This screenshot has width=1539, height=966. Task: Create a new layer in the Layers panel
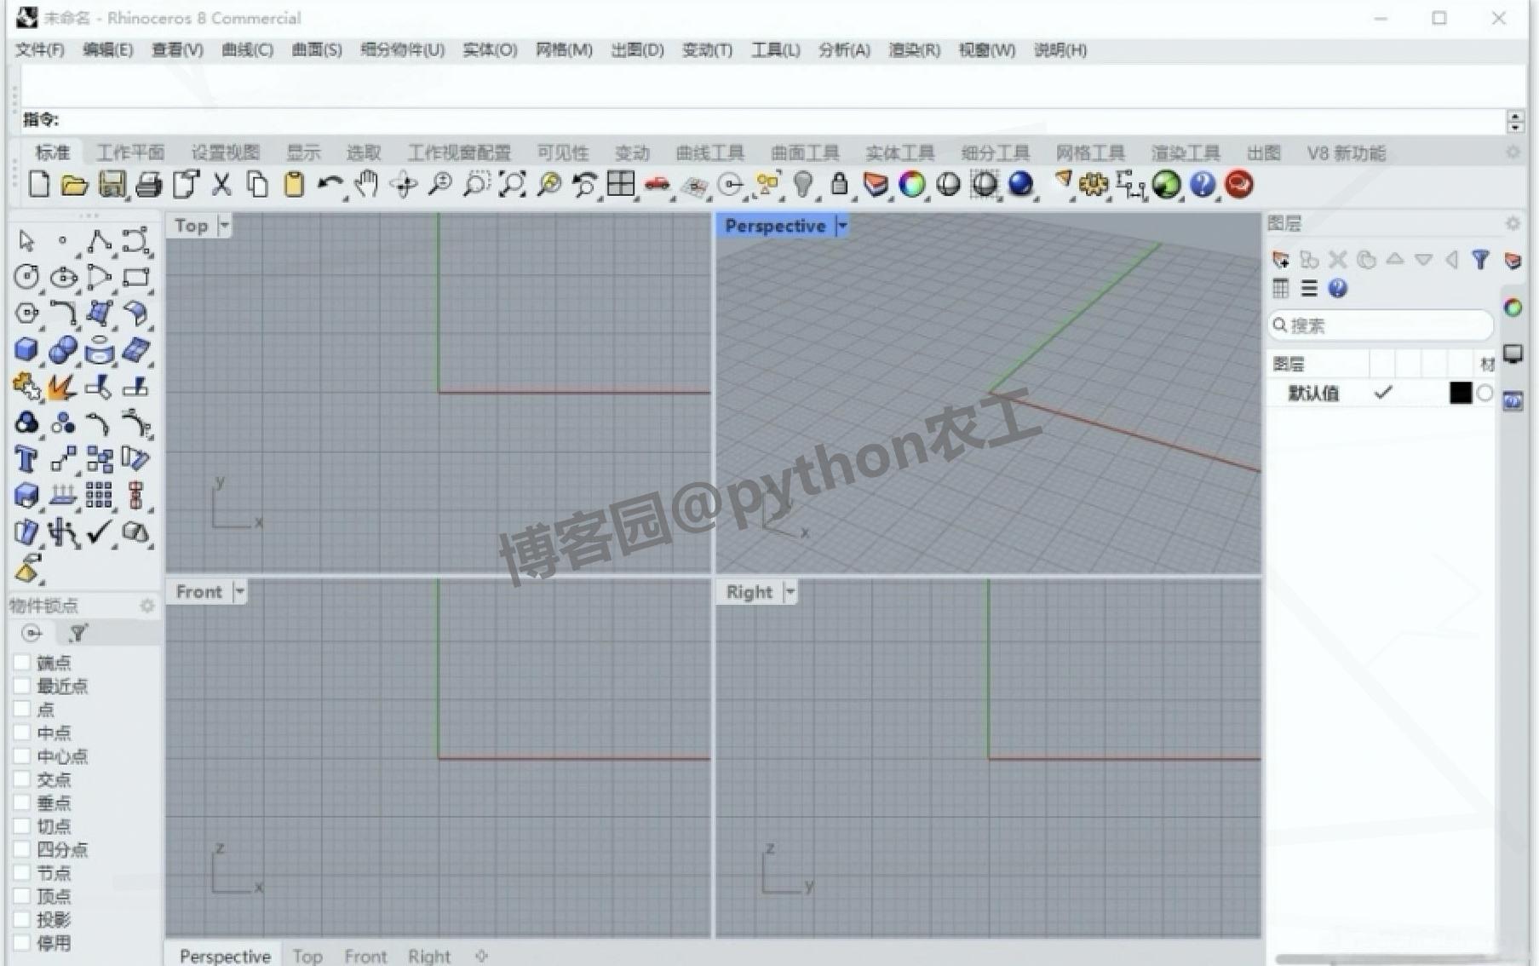click(x=1280, y=260)
